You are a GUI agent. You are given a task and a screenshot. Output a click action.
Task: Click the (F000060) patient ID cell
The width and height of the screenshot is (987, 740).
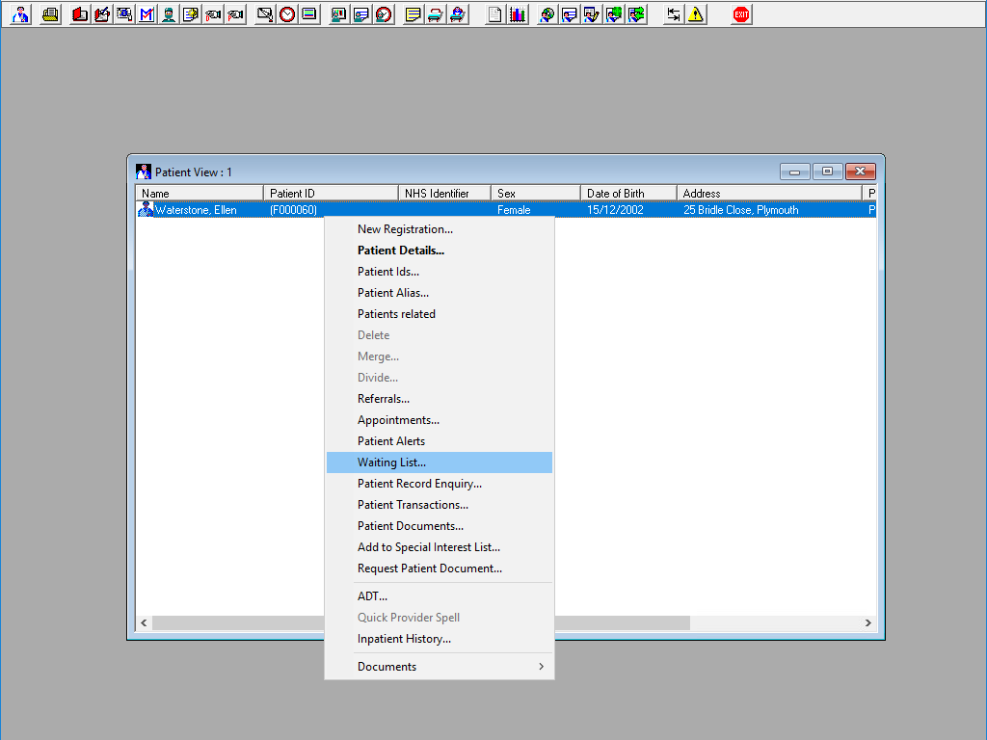293,210
